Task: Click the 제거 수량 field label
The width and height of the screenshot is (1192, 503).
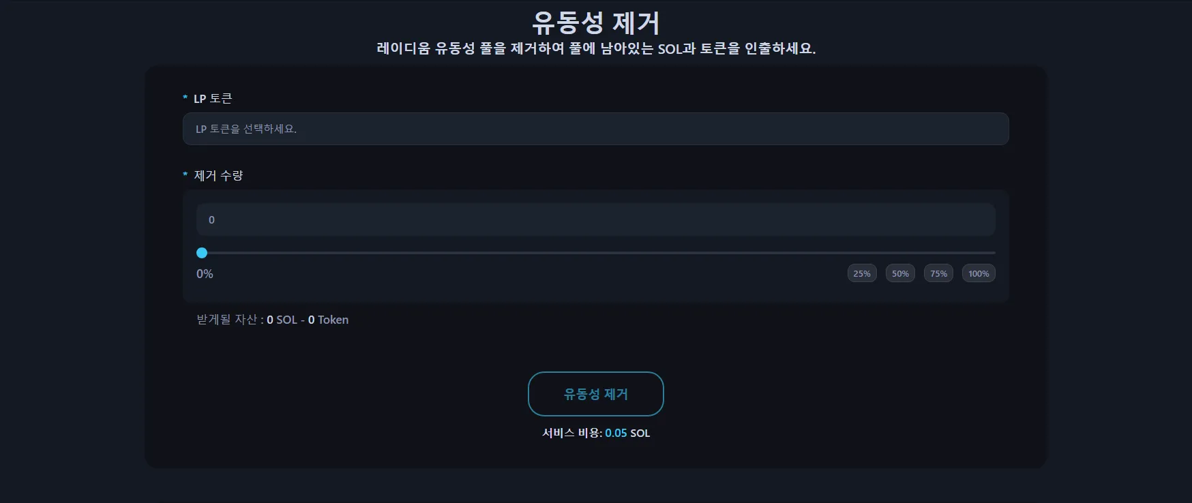Action: coord(218,176)
